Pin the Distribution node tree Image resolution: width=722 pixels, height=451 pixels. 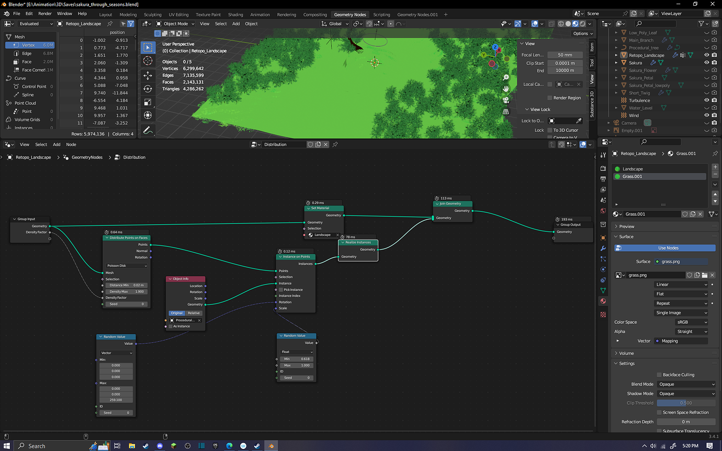coord(335,144)
